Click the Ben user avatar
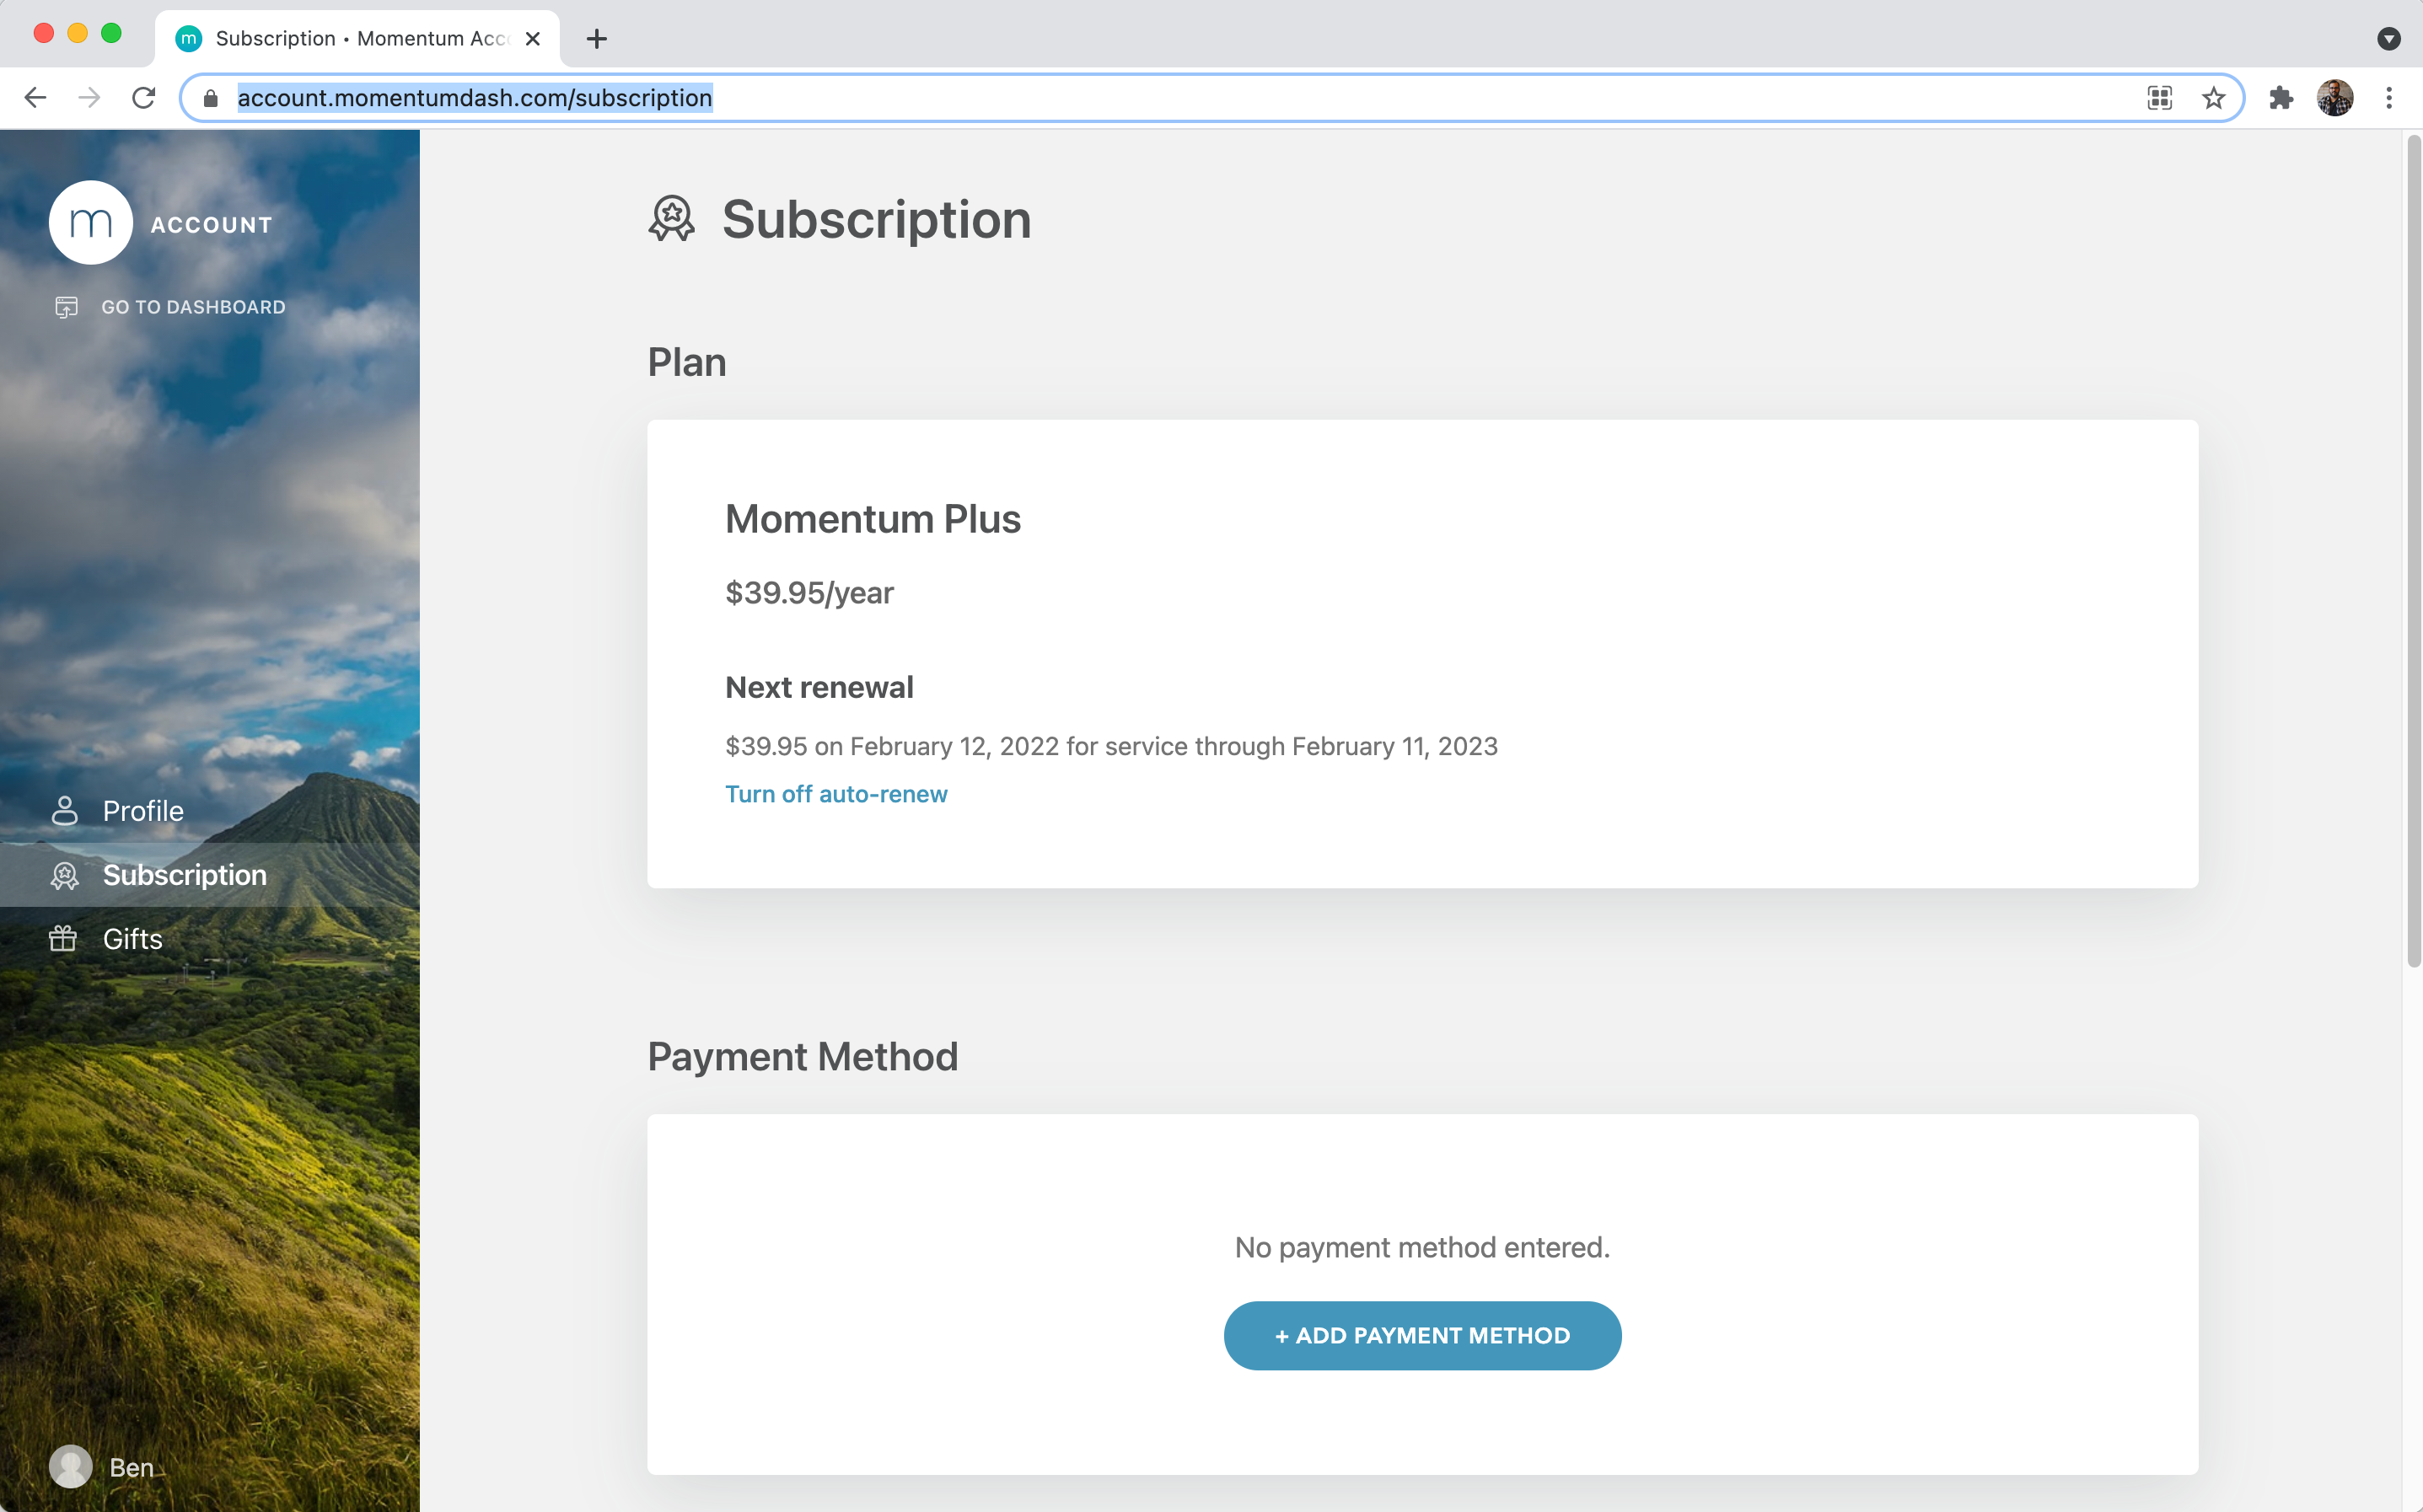2423x1512 pixels. (71, 1467)
